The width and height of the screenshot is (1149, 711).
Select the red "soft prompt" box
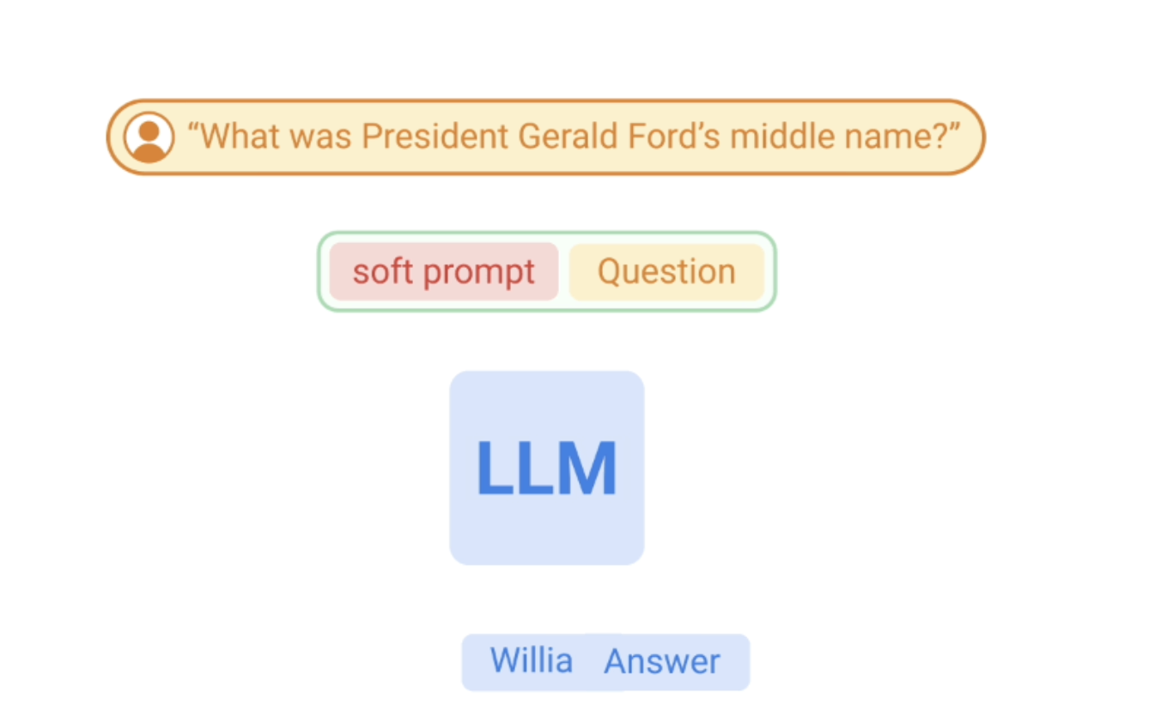(444, 272)
